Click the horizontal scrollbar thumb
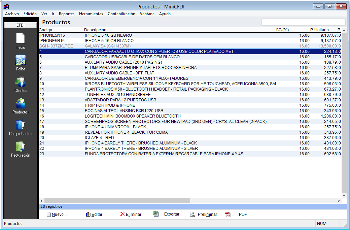The image size is (350, 230). tap(117, 201)
